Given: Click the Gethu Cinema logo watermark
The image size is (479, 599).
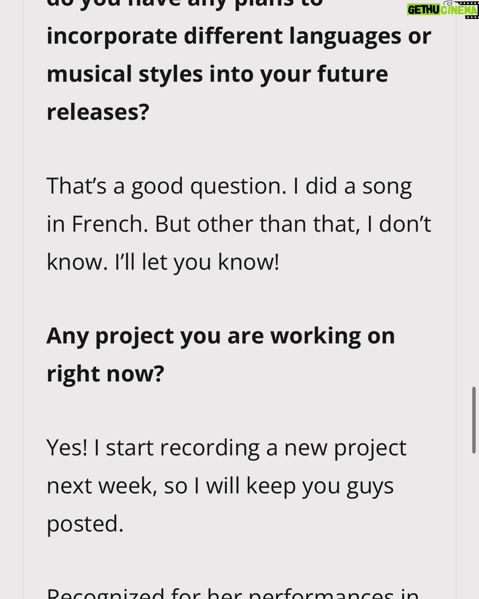Looking at the screenshot, I should [x=443, y=10].
